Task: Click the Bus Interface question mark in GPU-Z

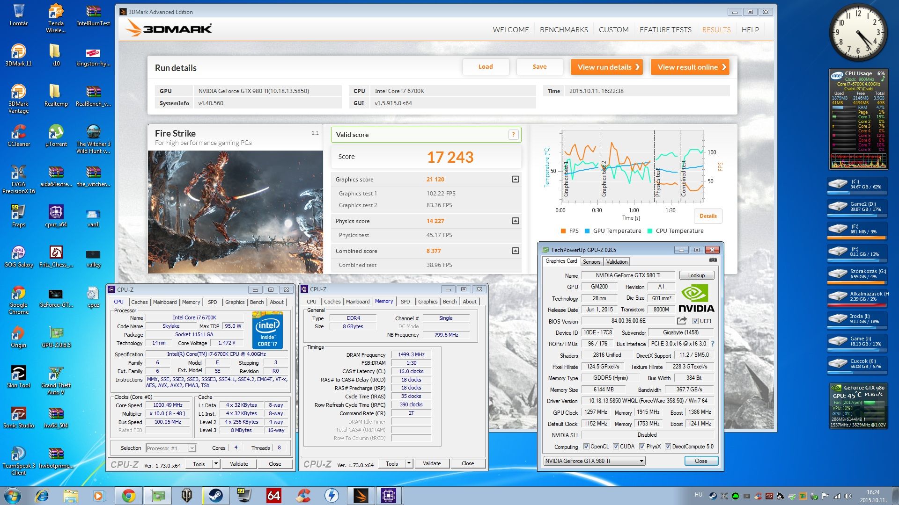Action: [x=713, y=344]
